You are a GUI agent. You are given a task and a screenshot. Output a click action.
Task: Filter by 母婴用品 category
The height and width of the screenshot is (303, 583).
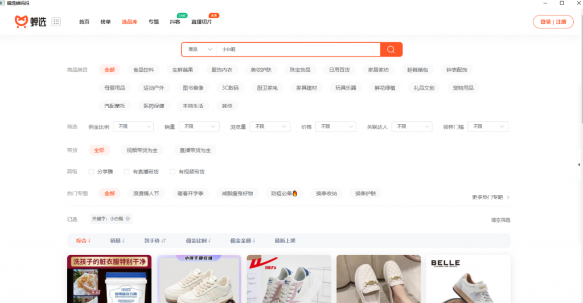[114, 88]
